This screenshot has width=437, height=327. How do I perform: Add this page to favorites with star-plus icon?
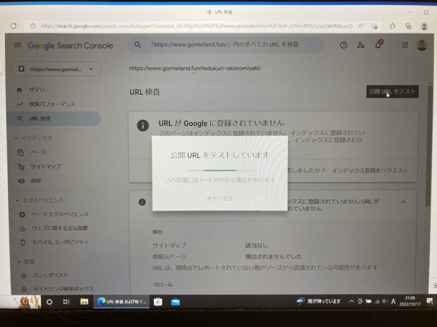pyautogui.click(x=374, y=26)
